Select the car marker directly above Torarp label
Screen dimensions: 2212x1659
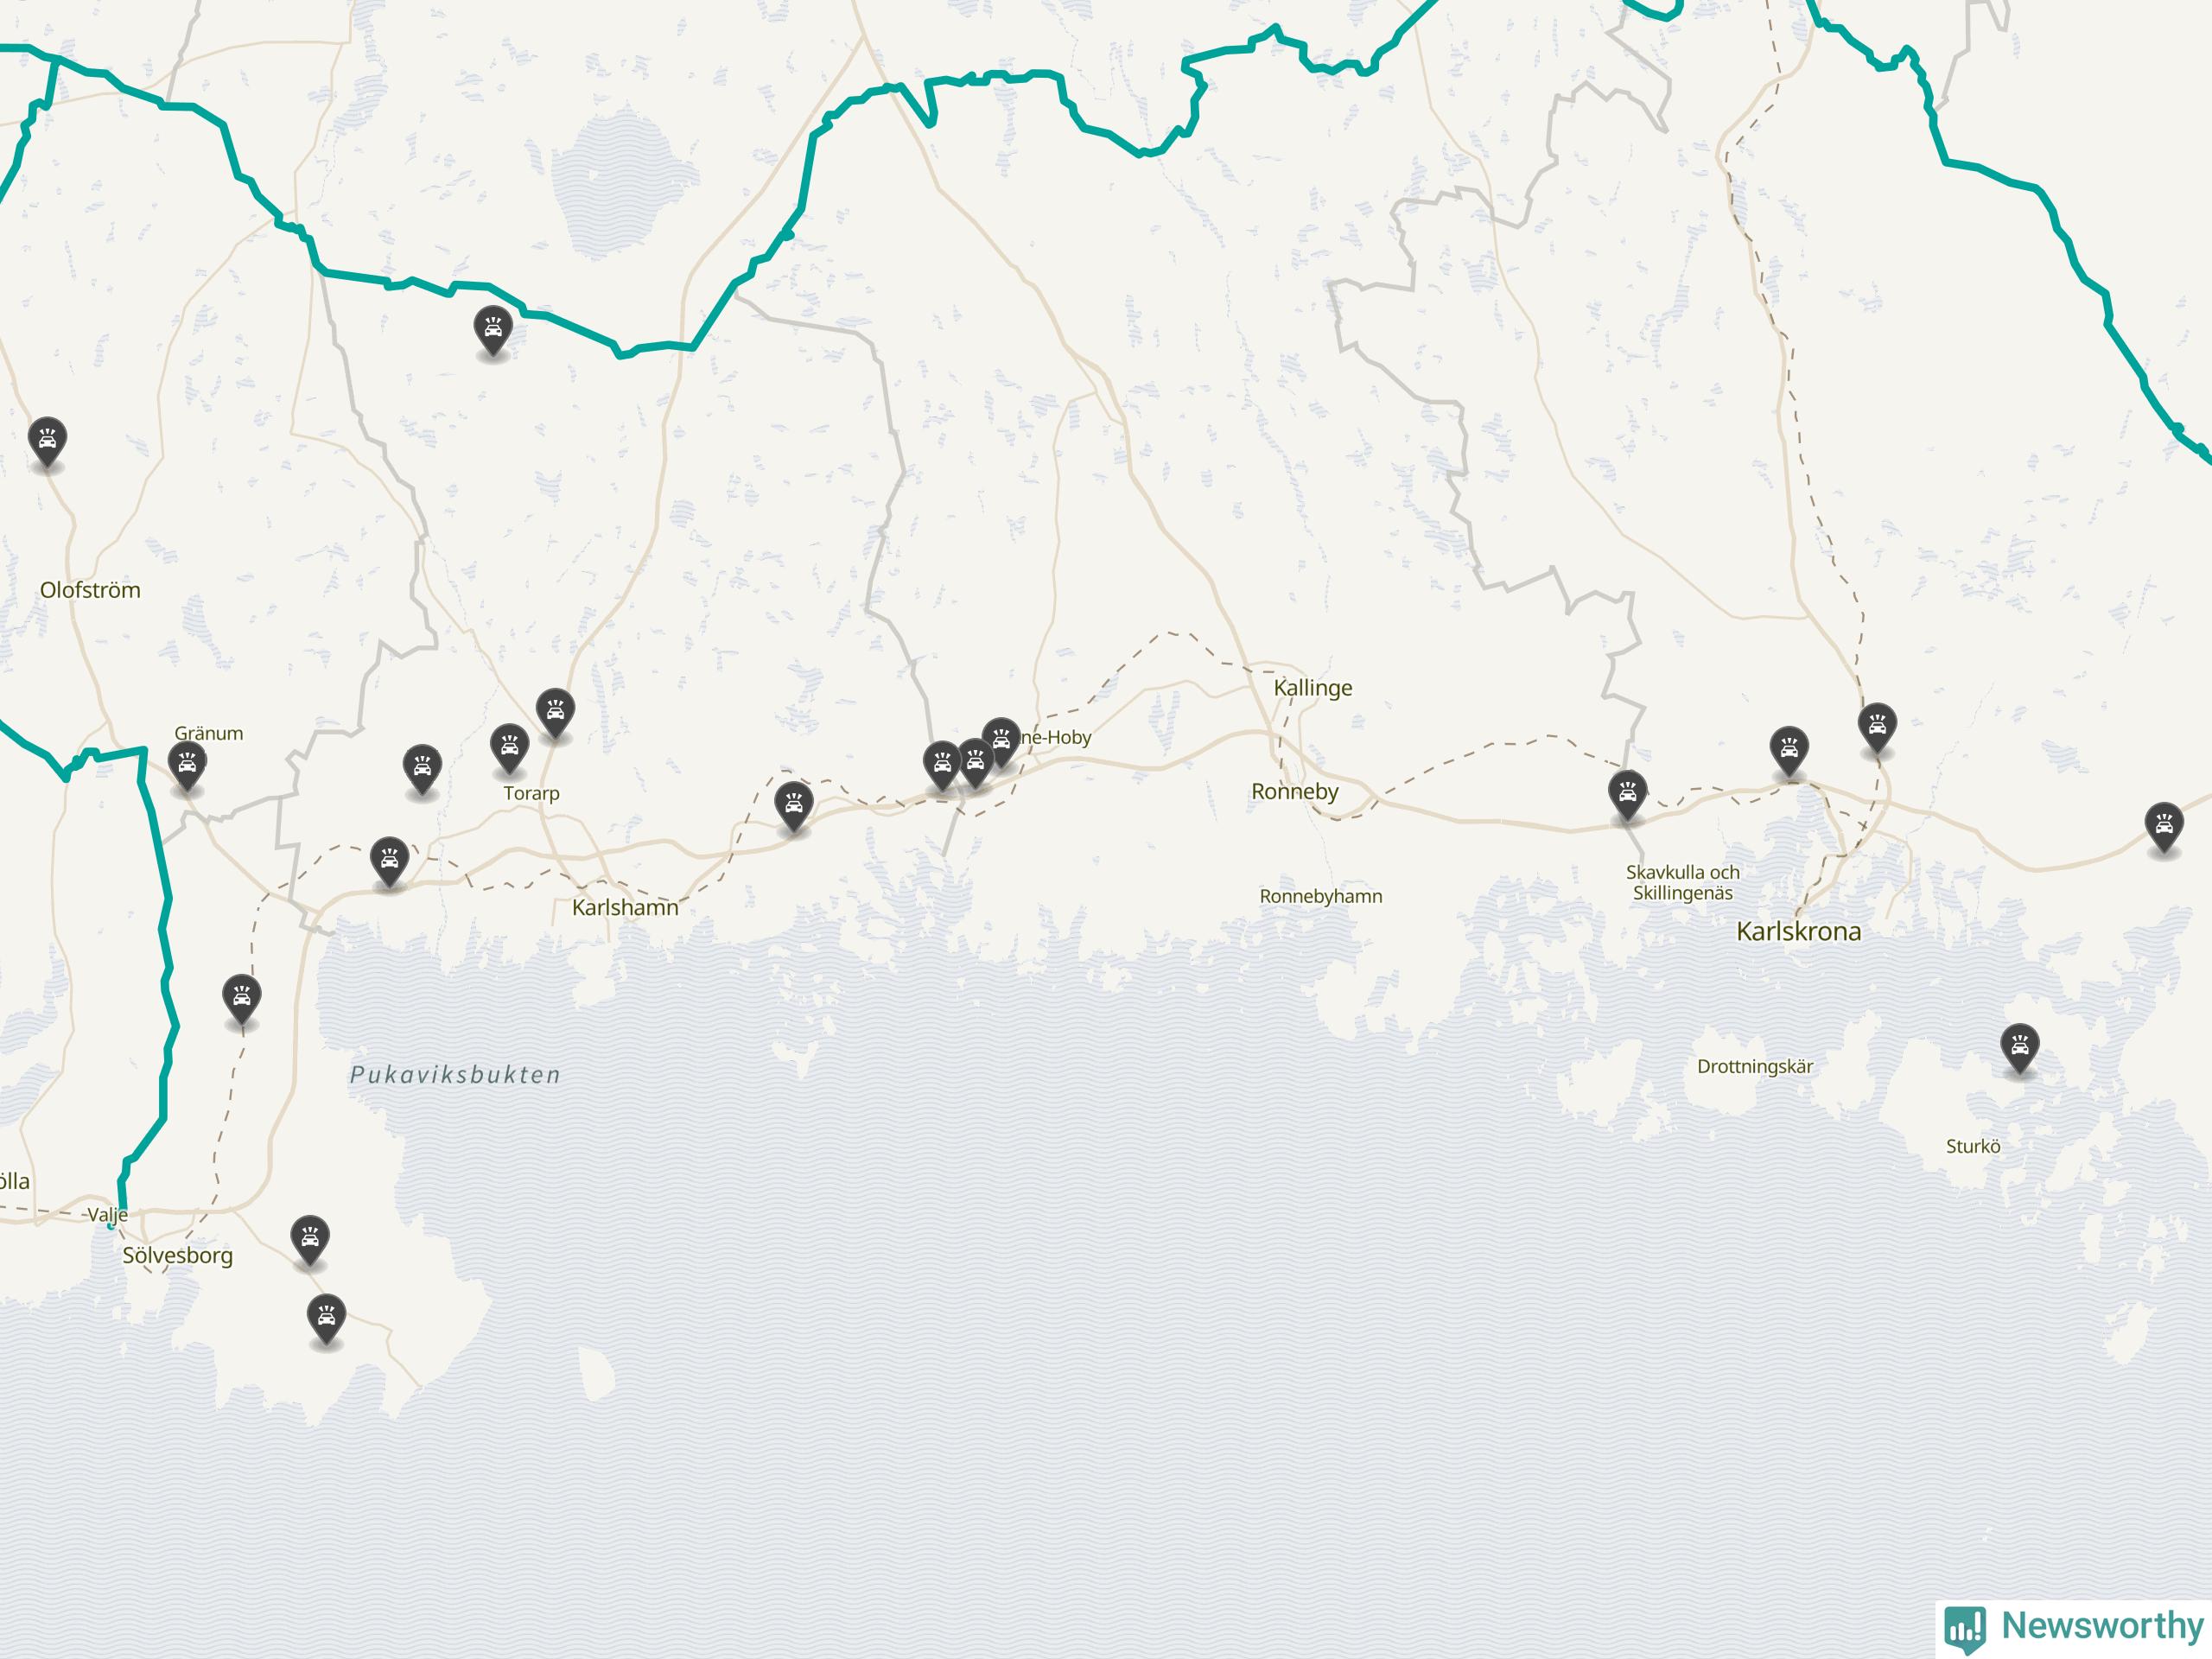[x=509, y=748]
